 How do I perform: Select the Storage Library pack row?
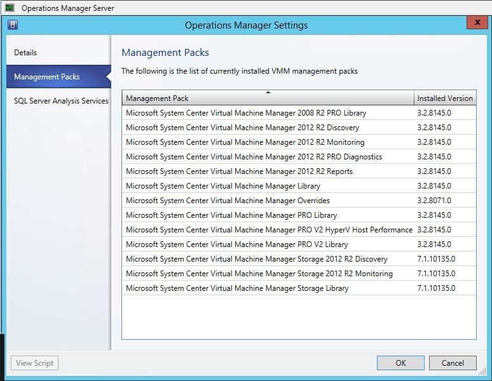tap(299, 288)
